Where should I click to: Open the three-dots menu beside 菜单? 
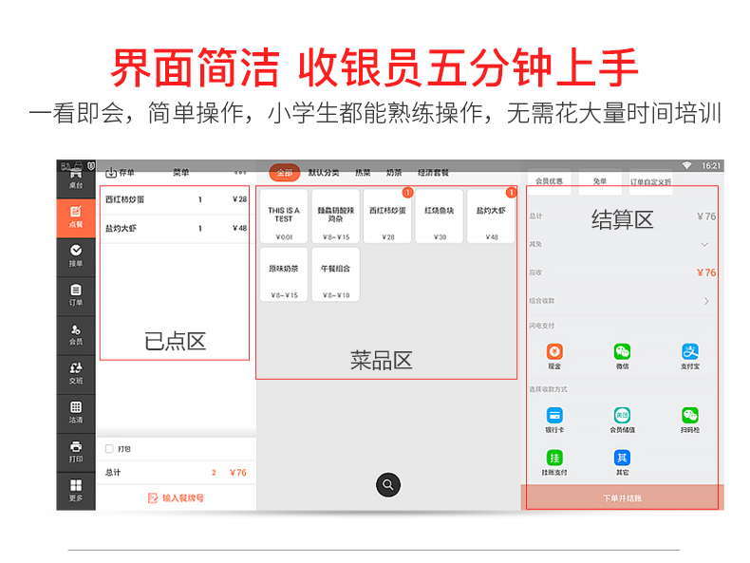(x=240, y=173)
